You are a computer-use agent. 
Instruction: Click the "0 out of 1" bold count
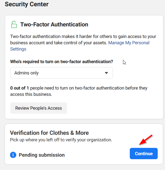[x=20, y=88]
